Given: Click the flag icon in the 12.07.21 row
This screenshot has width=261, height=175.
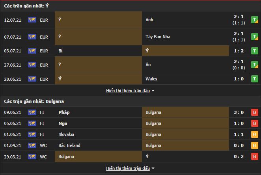Looking at the screenshot, I should click(x=32, y=20).
